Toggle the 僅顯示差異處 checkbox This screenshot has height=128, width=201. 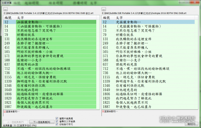pos(57,118)
